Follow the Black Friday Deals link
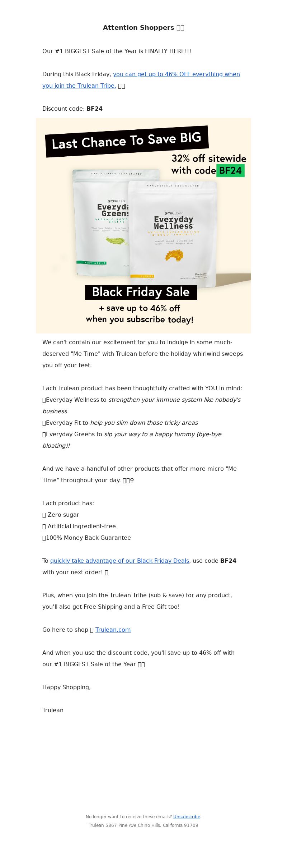The height and width of the screenshot is (847, 287). [x=119, y=561]
